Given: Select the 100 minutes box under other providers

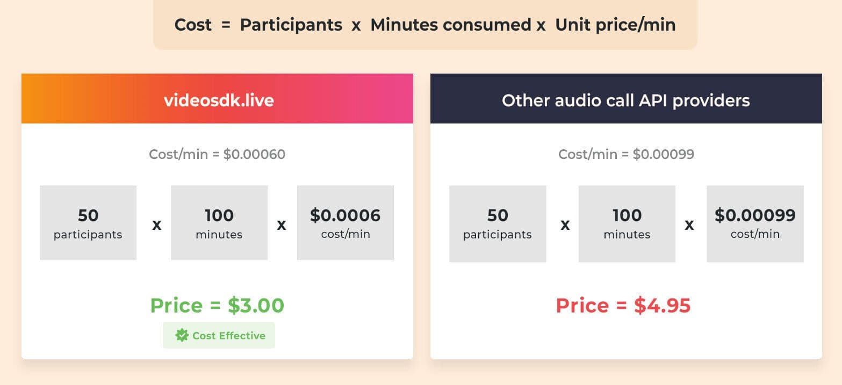Looking at the screenshot, I should 627,224.
